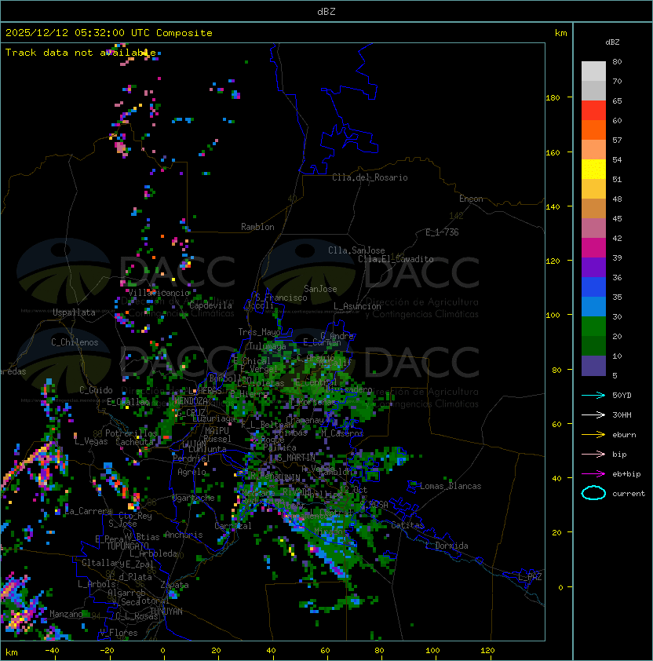The width and height of the screenshot is (653, 661).
Task: Click the 'eb+bip' legend label
Action: [x=626, y=474]
